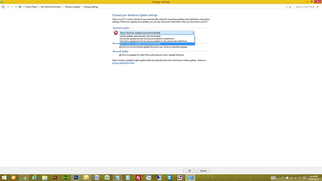Open File Explorer from the taskbar
Viewport: 322px width, 181px height.
pyautogui.click(x=45, y=178)
